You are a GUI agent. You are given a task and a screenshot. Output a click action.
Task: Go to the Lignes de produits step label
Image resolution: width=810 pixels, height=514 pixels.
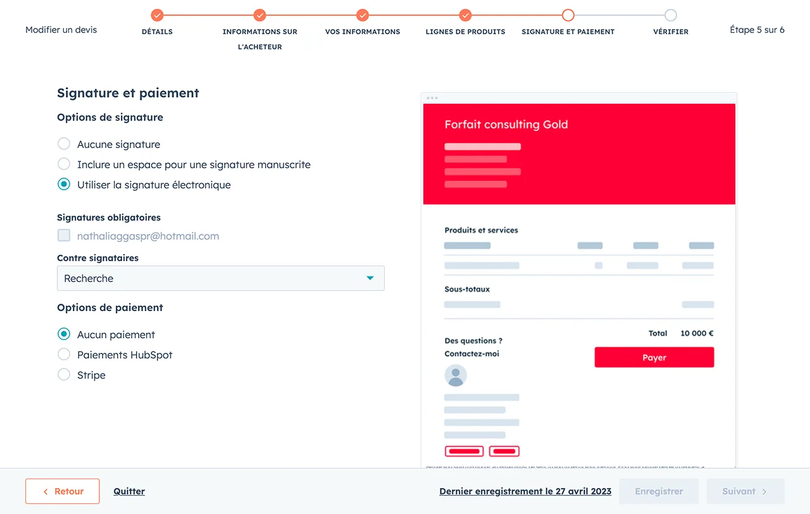[465, 32]
